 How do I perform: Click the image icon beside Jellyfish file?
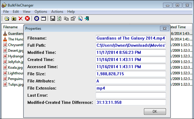[x=5, y=62]
